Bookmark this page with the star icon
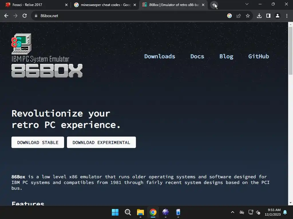Screen dimensions: 293x219 [x=248, y=16]
